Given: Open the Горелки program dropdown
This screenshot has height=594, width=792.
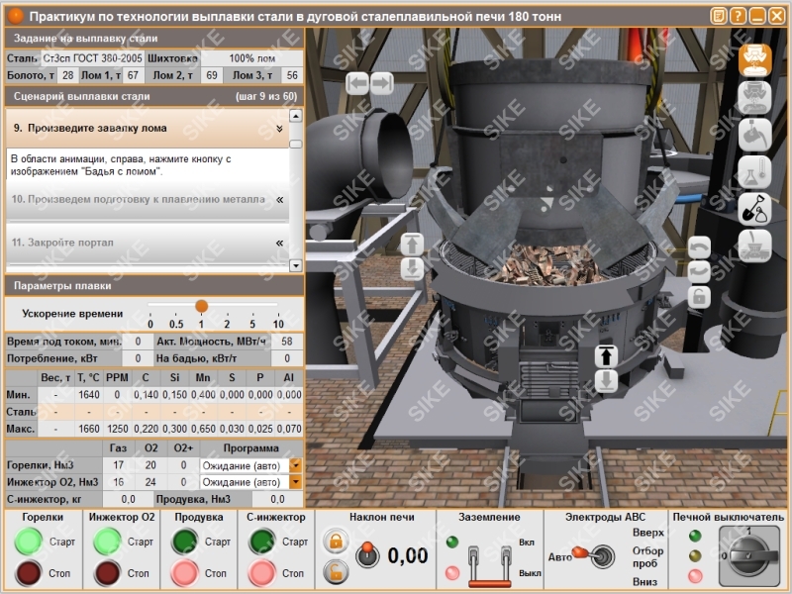Looking at the screenshot, I should pyautogui.click(x=295, y=465).
